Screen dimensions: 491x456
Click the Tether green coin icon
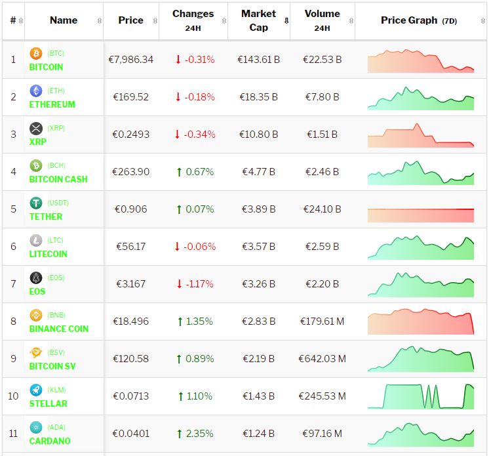(36, 203)
